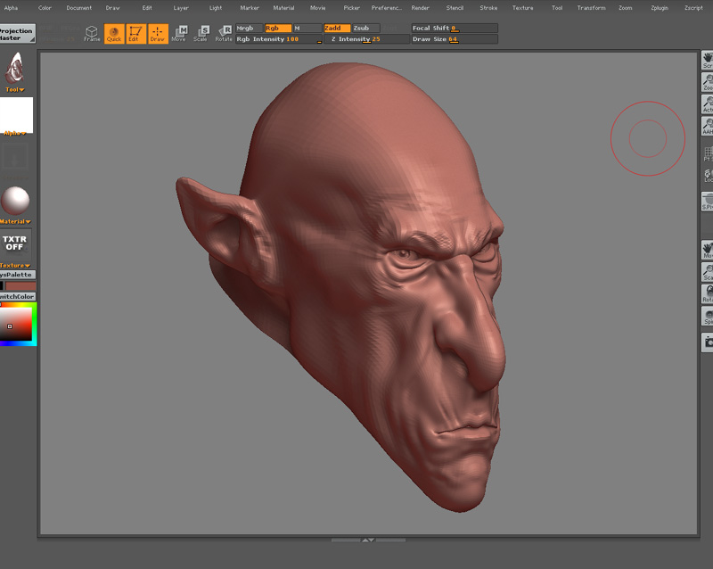Screen dimensions: 713x569
Task: Open the Movie menu
Action: point(318,8)
